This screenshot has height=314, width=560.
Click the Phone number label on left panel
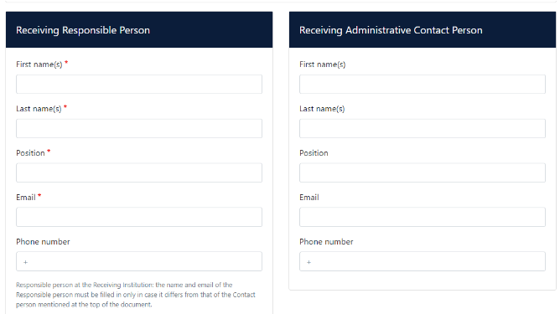tap(43, 241)
